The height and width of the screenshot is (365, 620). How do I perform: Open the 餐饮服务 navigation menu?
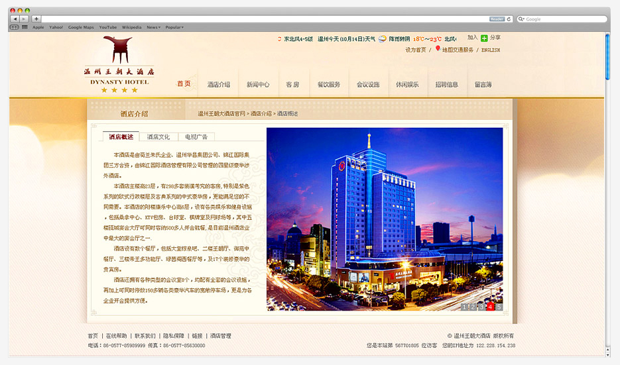(328, 85)
